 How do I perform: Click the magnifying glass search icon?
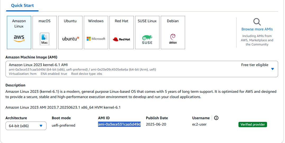tap(257, 22)
